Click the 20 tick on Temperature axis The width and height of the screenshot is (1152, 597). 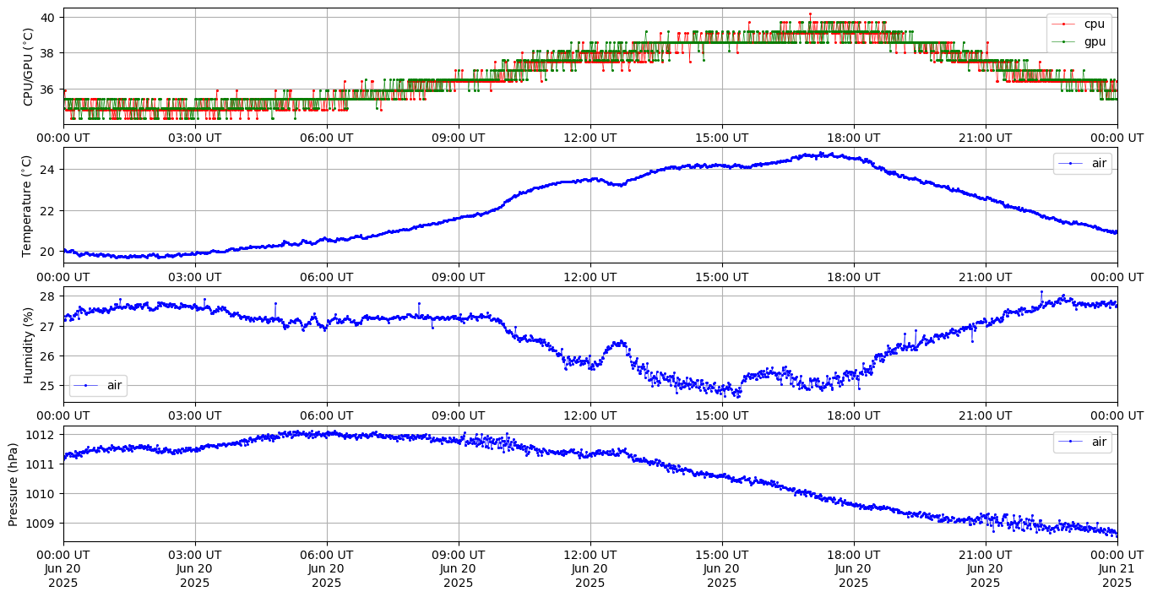47,252
